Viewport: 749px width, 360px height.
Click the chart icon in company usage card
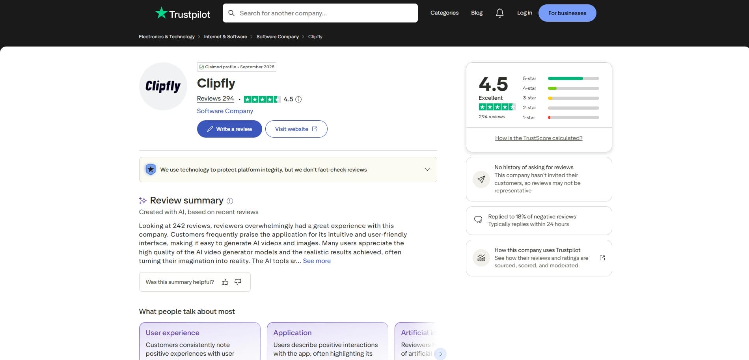pos(481,258)
